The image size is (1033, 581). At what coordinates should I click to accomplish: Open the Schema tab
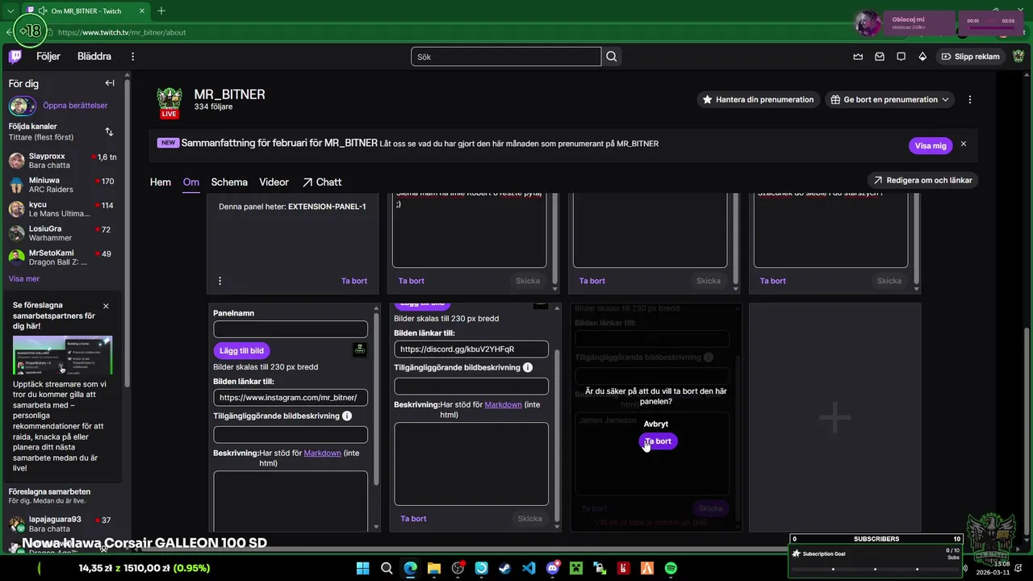click(229, 182)
